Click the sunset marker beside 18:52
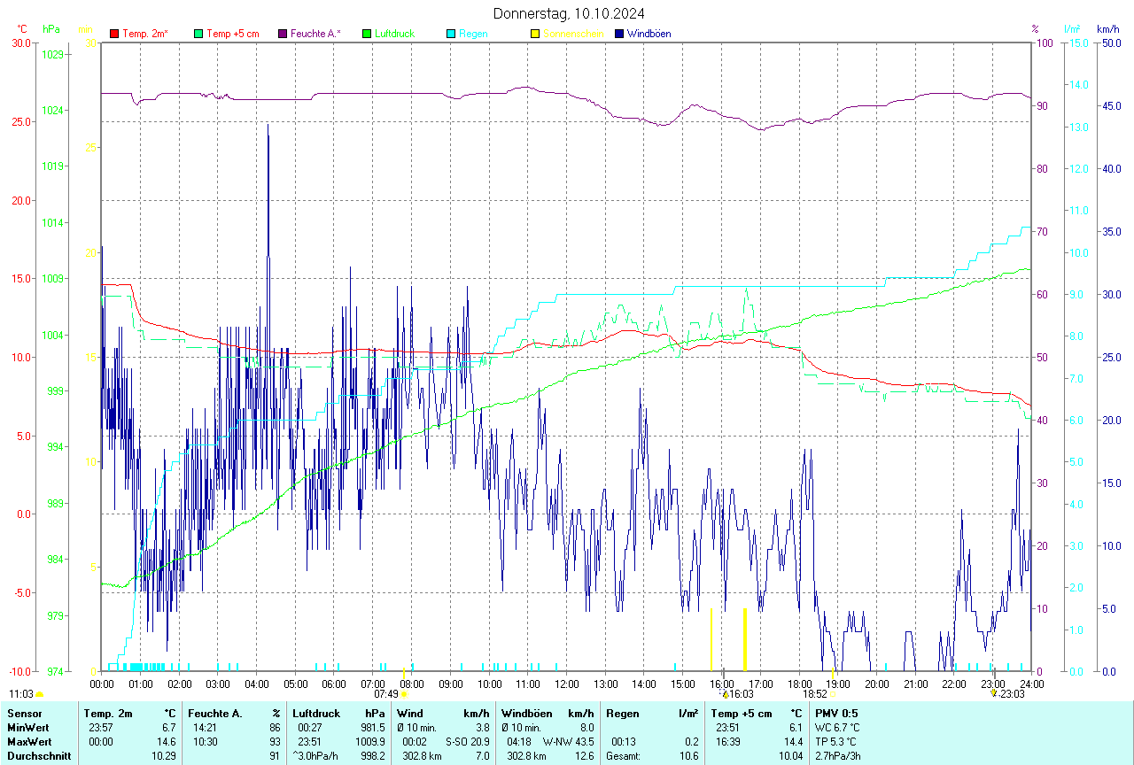Screen dimensions: 1134x765 coord(833,694)
